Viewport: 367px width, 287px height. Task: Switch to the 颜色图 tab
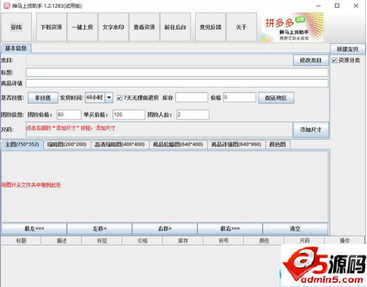click(278, 144)
